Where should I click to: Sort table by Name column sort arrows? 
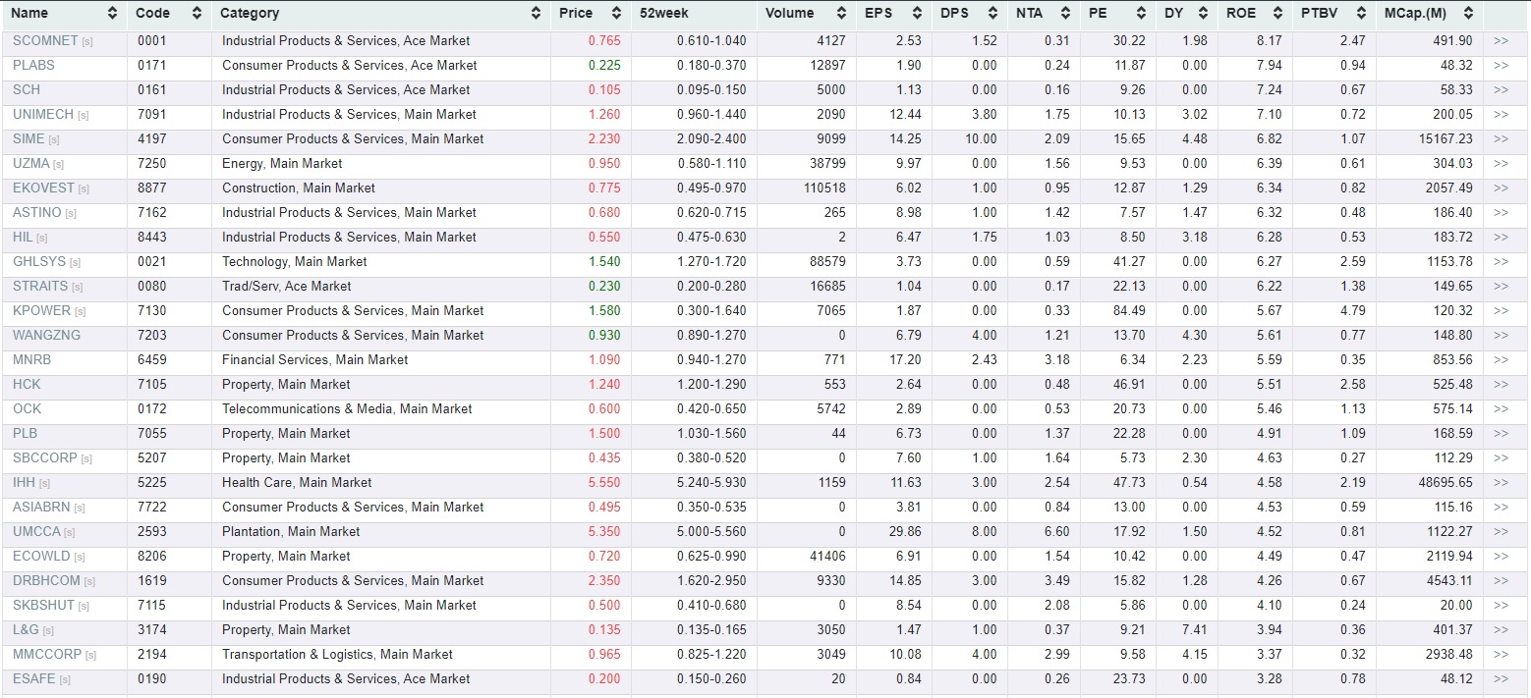click(x=112, y=14)
